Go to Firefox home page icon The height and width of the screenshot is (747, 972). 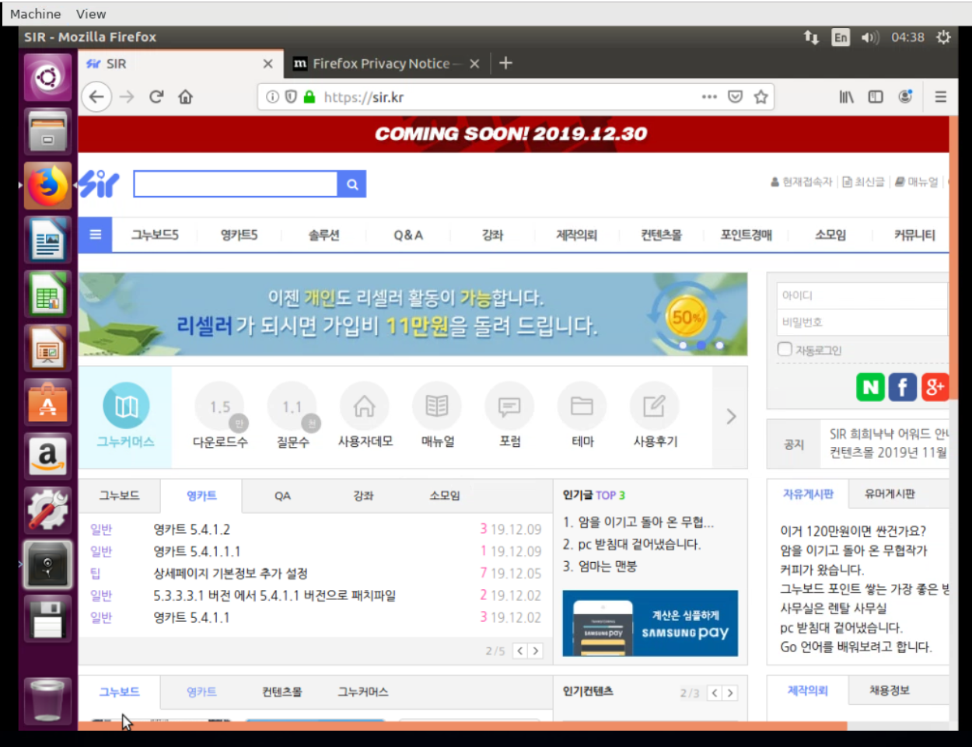point(185,96)
